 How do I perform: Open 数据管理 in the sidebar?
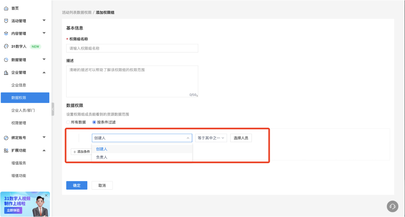tap(19, 60)
